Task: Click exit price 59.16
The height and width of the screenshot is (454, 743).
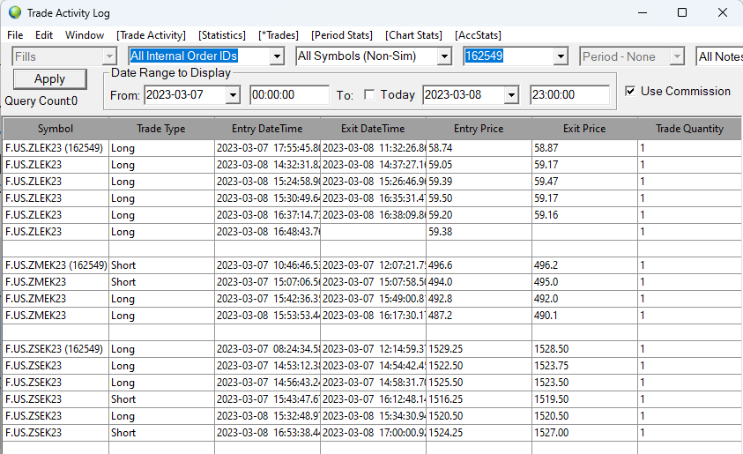Action: click(546, 215)
